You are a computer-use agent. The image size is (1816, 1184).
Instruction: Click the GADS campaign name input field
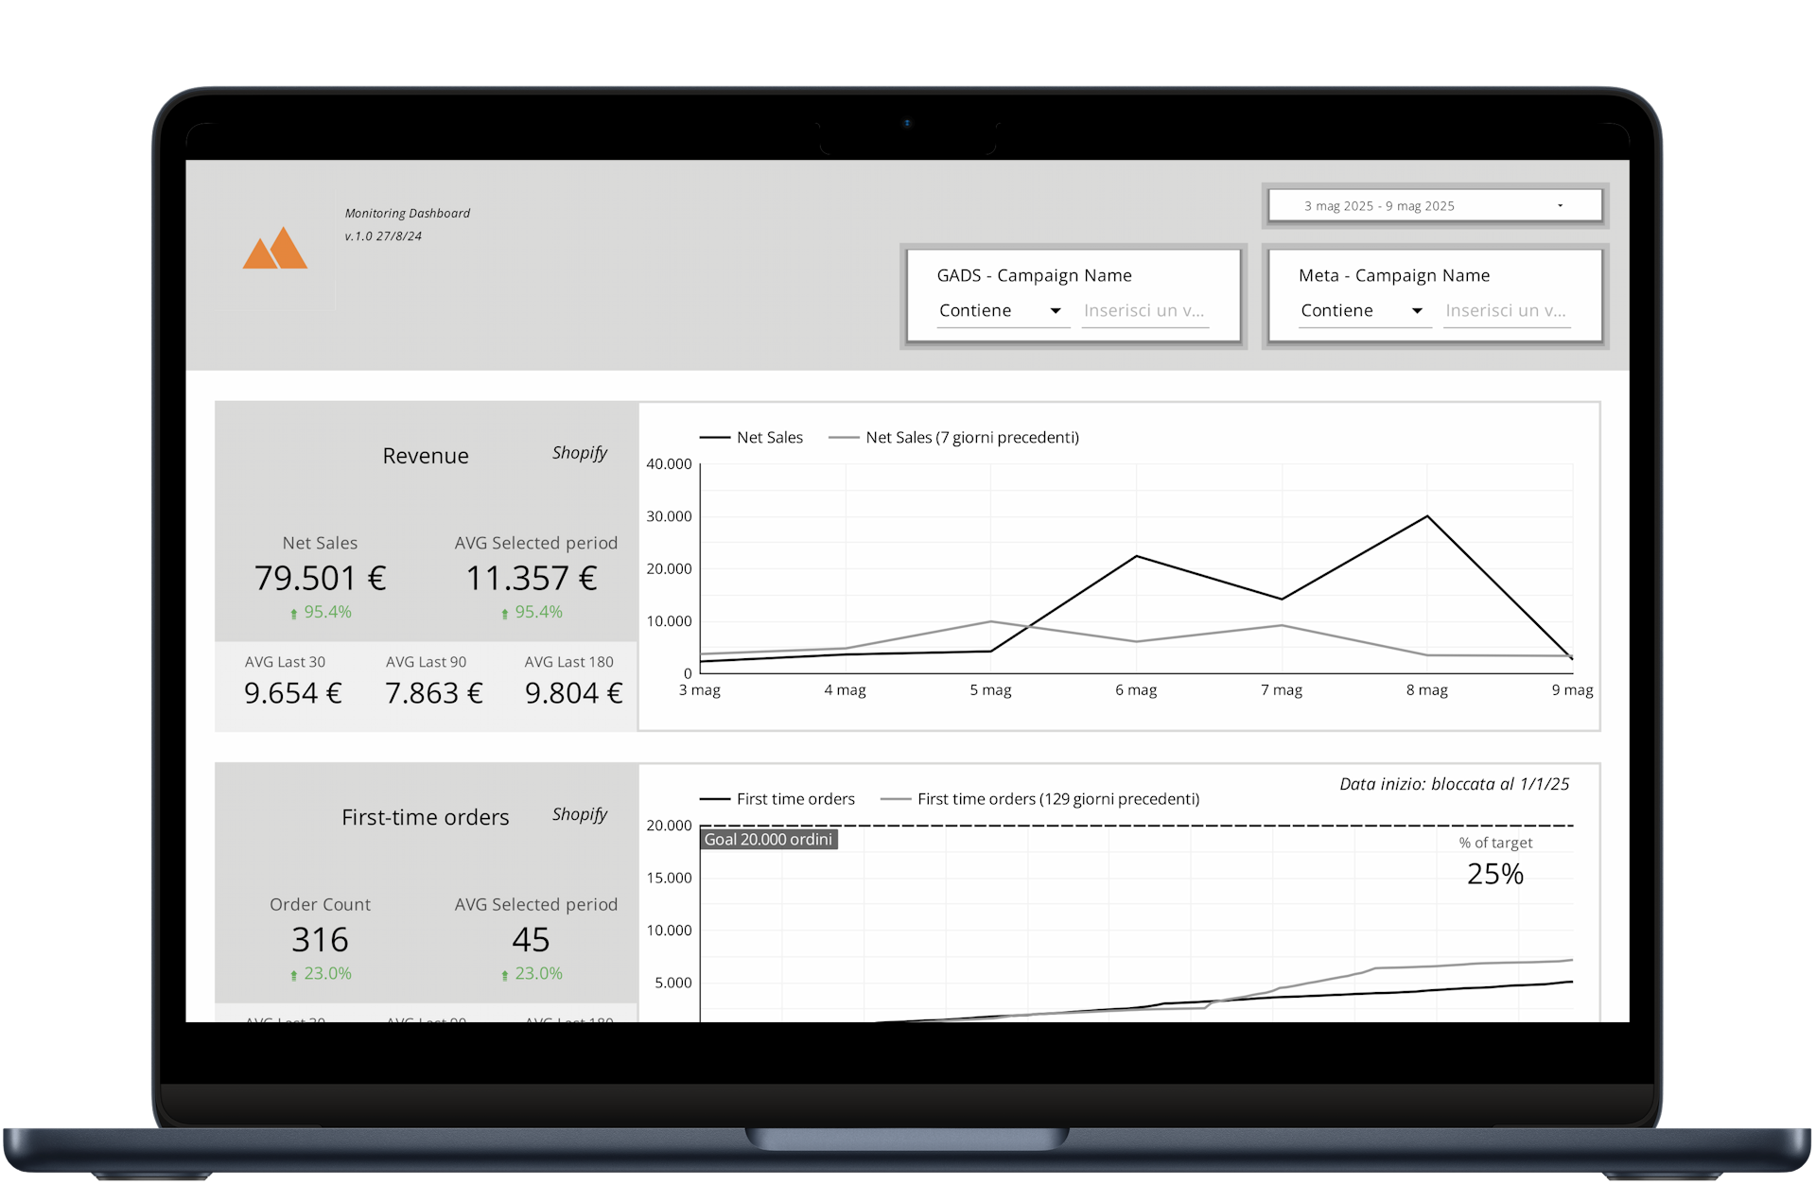pos(1144,310)
